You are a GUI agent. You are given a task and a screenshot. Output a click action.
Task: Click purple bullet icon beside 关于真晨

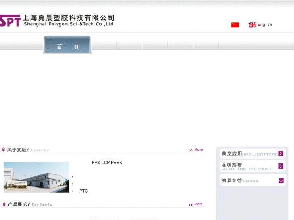3,149
